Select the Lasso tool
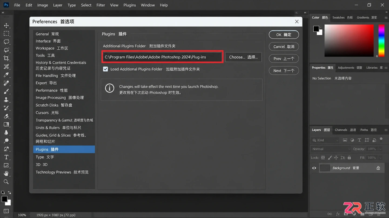 6,42
